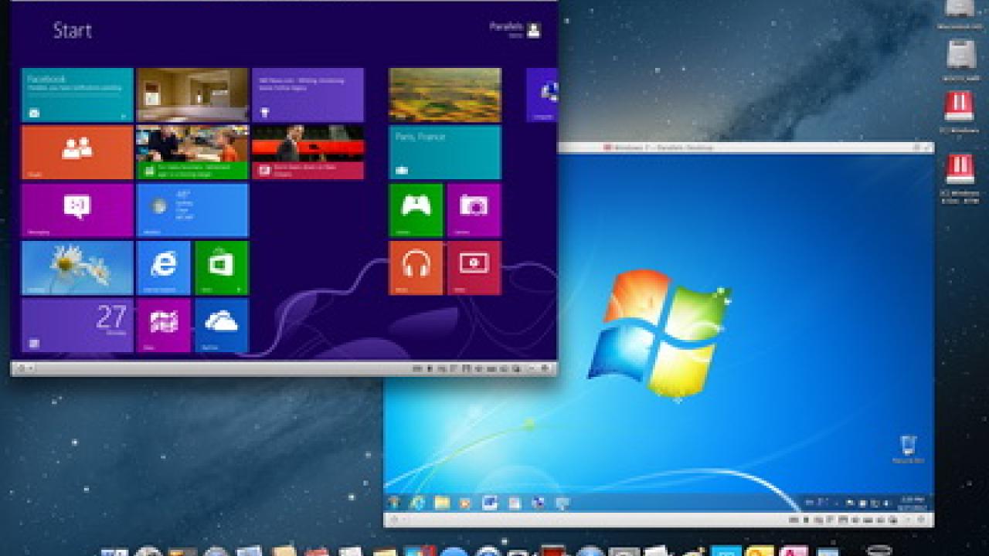Open the People tile
The height and width of the screenshot is (556, 989).
tap(77, 152)
